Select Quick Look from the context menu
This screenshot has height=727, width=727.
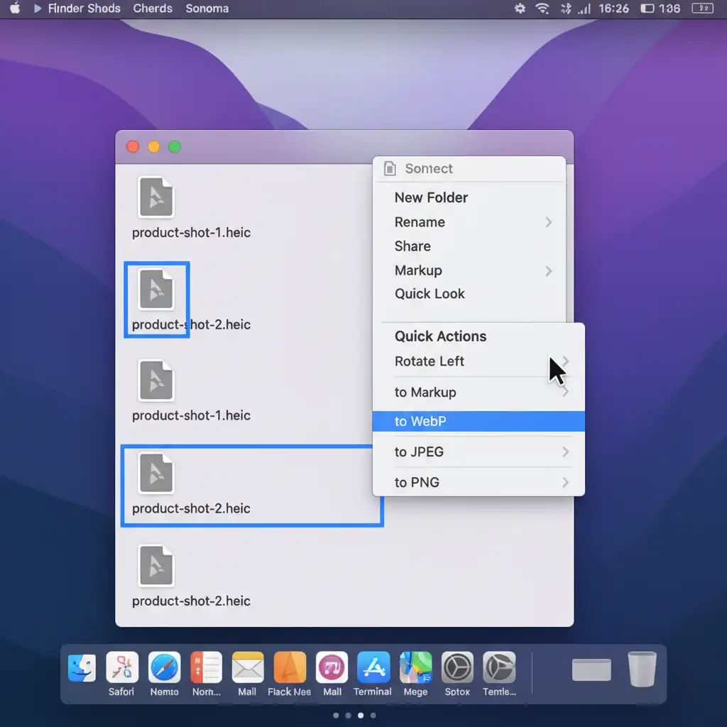point(430,294)
